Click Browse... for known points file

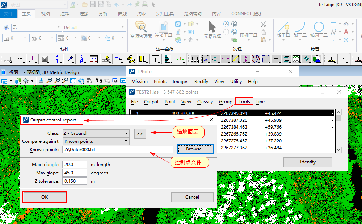(195, 149)
